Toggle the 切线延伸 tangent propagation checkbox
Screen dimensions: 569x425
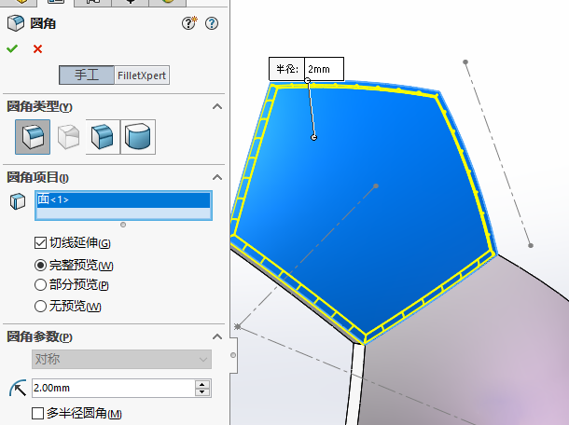click(x=40, y=243)
